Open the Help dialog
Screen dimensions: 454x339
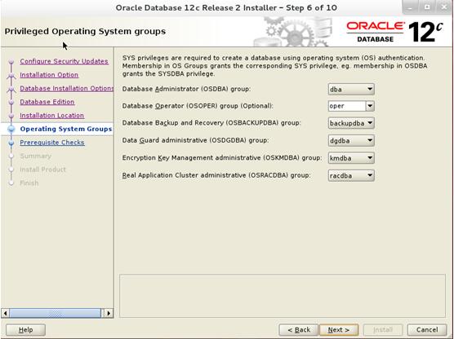tap(26, 330)
